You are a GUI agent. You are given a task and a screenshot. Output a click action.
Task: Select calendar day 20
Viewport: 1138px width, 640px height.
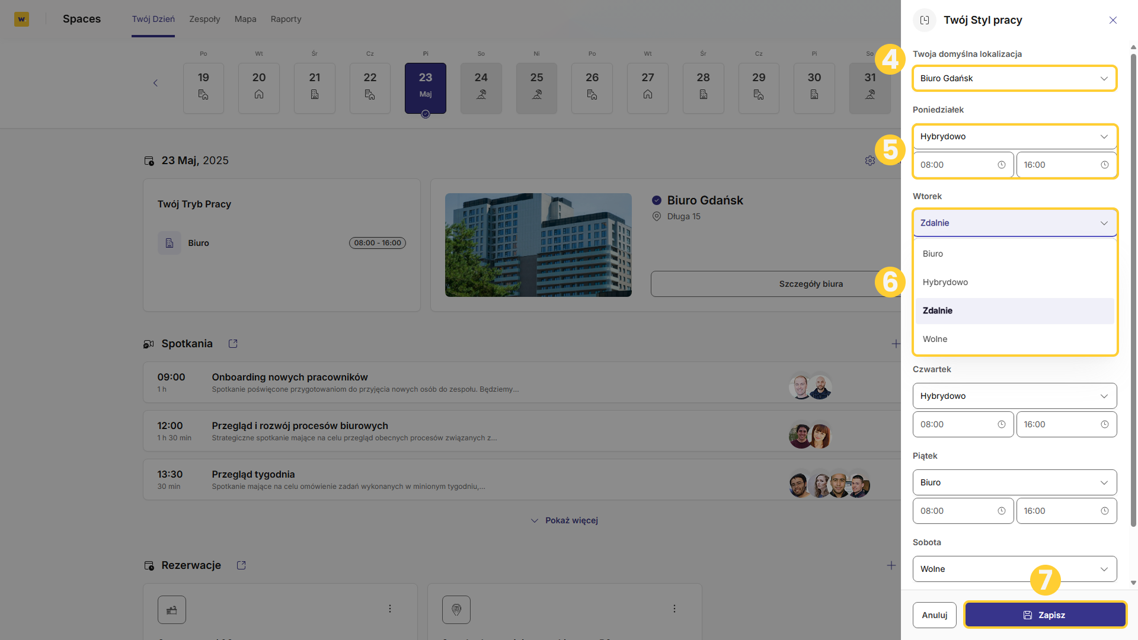coord(259,88)
